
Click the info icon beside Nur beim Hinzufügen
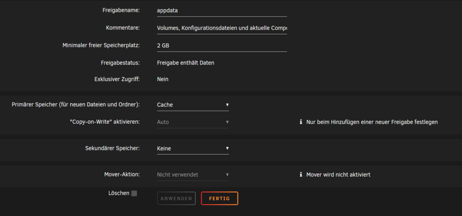[x=301, y=122]
